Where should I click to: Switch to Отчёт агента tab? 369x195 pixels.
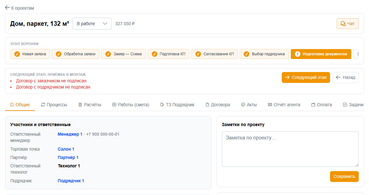(284, 105)
